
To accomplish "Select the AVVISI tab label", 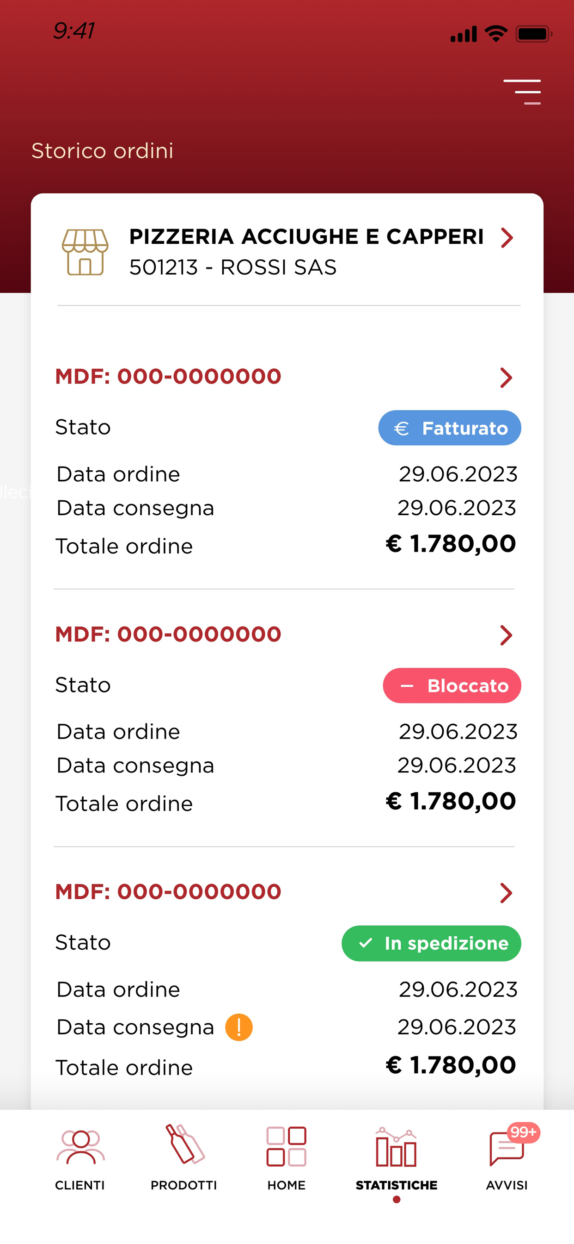I will coord(507,1185).
